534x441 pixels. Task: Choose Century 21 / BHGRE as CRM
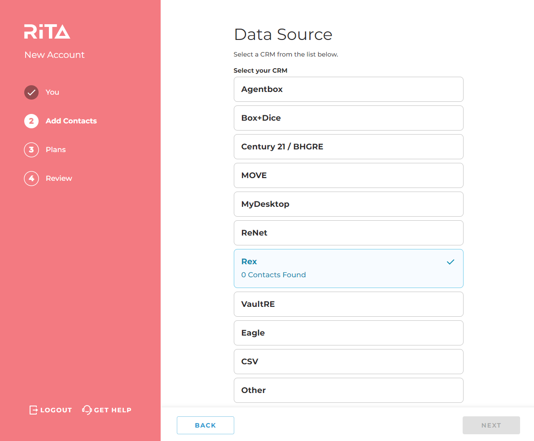[x=348, y=147]
